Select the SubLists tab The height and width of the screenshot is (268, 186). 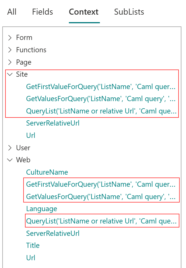pos(129,12)
